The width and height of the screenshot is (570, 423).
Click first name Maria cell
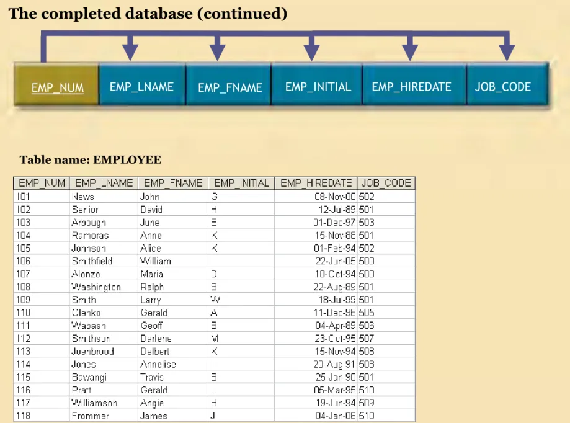[173, 274]
